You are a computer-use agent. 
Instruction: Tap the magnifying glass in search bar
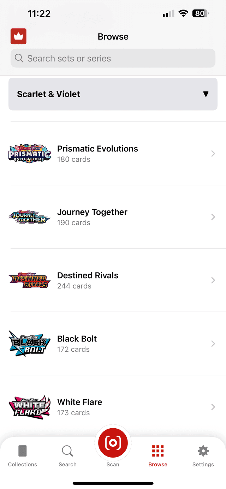[x=19, y=58]
